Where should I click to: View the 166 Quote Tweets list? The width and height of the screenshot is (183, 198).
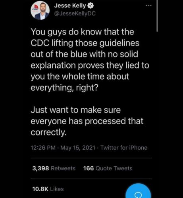coord(108,168)
